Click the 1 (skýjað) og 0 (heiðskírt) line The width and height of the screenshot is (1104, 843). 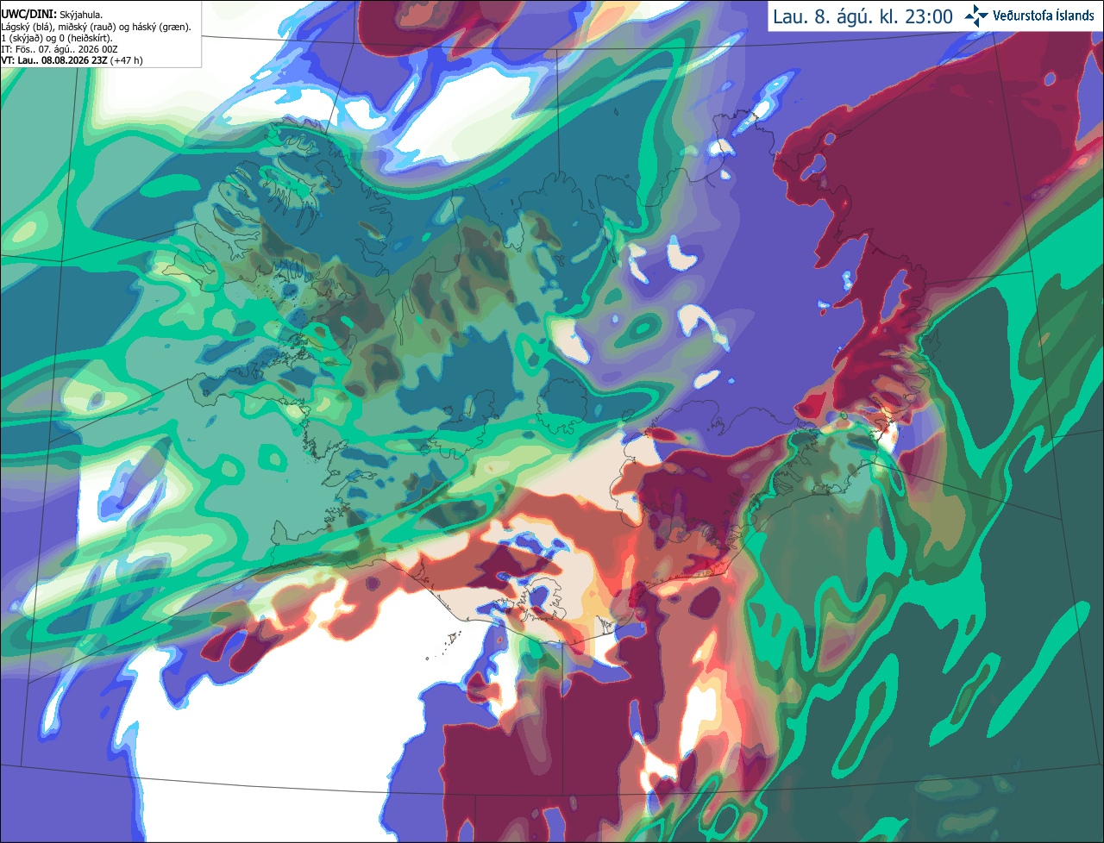[57, 38]
